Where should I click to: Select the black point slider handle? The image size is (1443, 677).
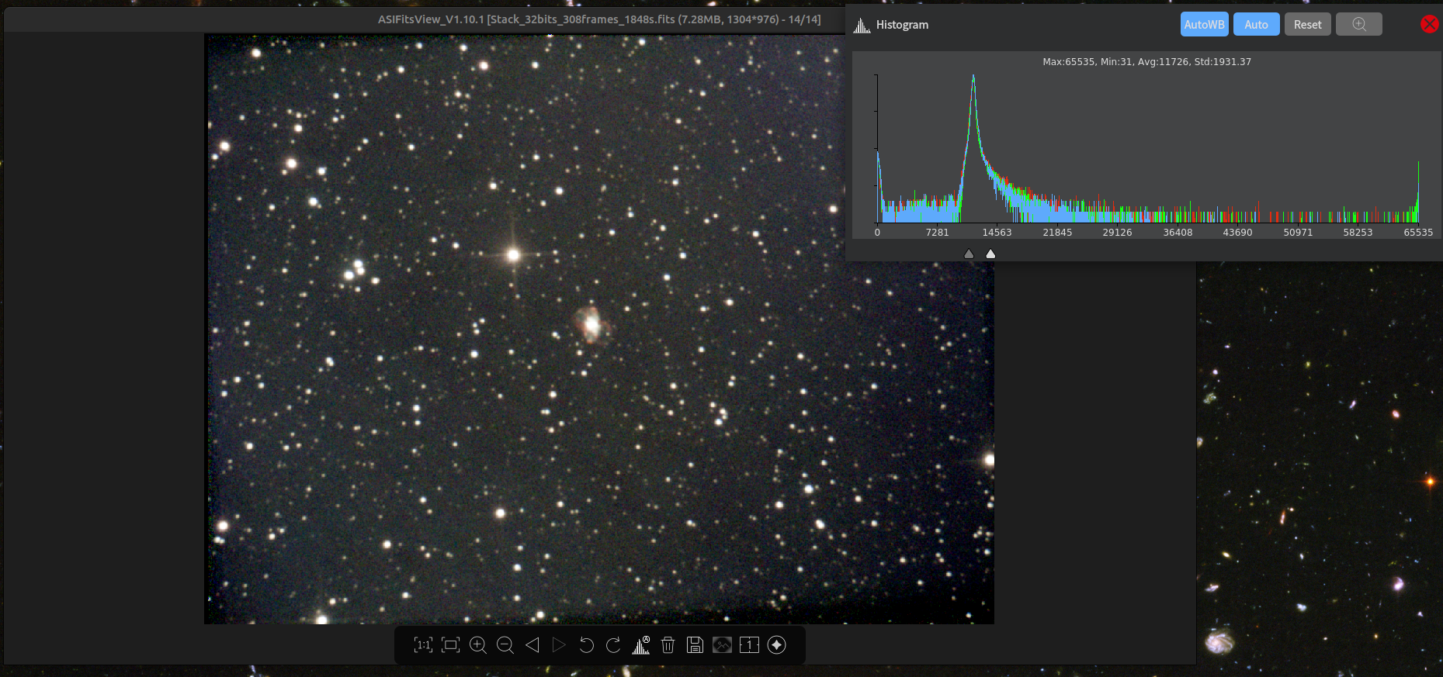(969, 254)
